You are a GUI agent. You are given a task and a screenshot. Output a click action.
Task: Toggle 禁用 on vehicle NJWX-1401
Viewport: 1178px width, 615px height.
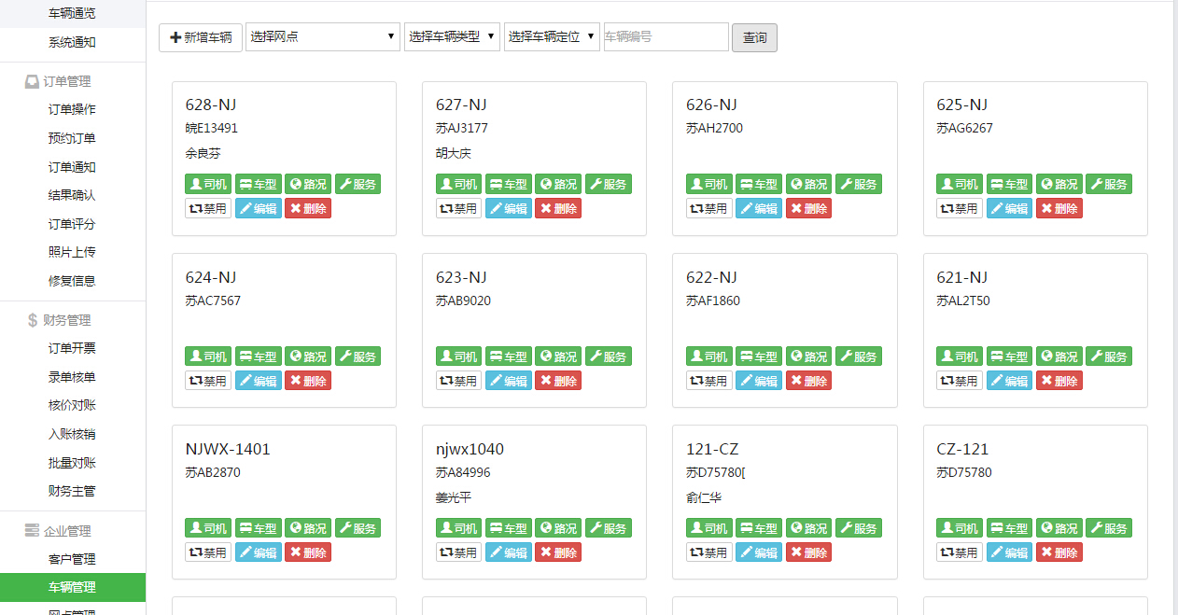tap(207, 552)
